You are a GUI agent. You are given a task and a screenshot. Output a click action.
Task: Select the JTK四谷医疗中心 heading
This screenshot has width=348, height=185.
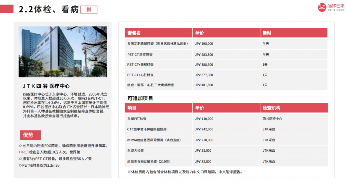46,86
